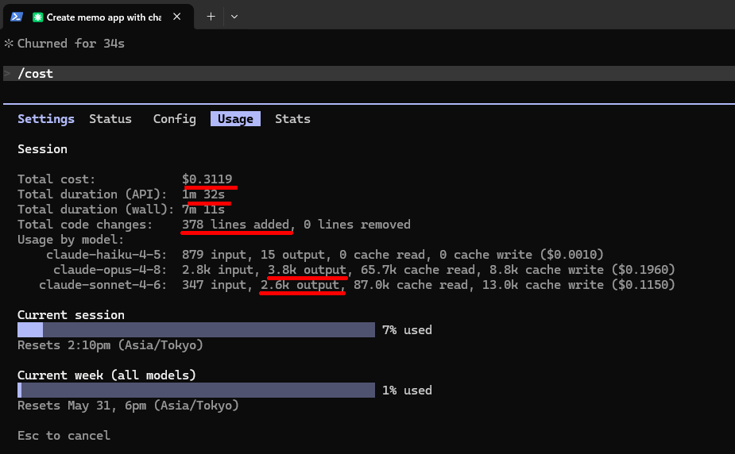Click the claude-haiku-4-5 model row label
Screen dimensions: 735x454
tap(106, 255)
